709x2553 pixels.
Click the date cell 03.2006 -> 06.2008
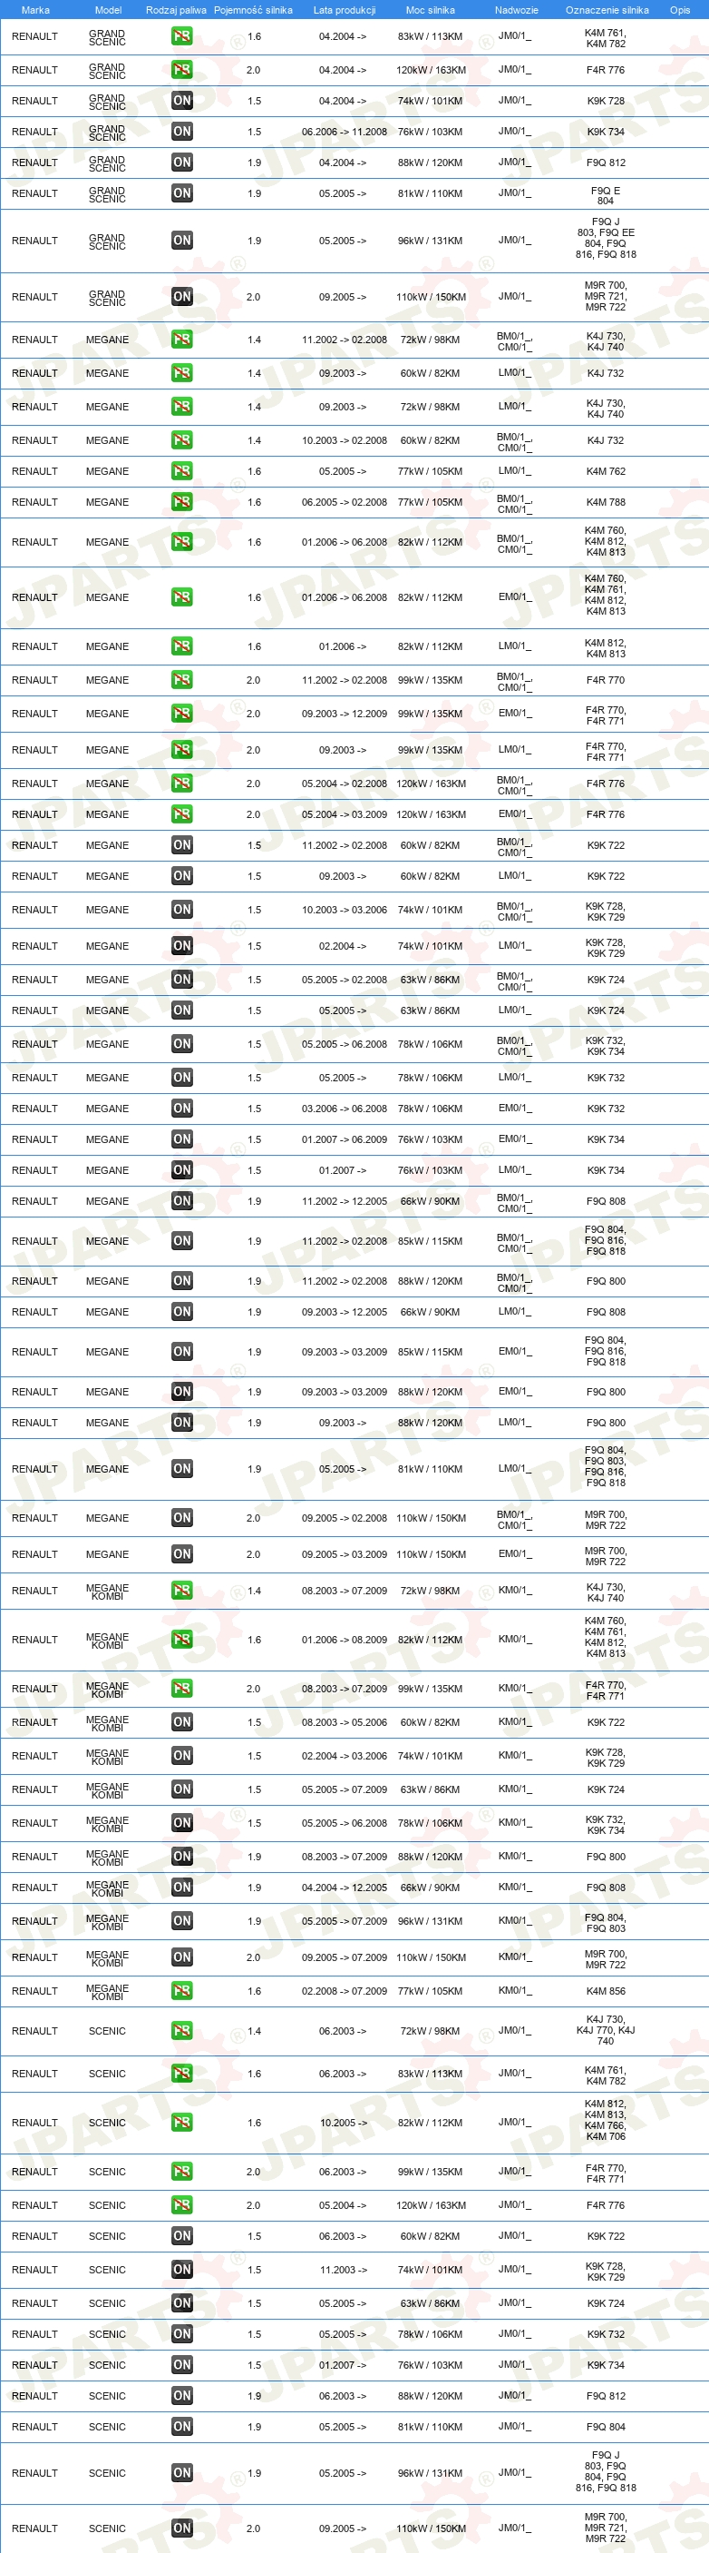[x=345, y=1109]
